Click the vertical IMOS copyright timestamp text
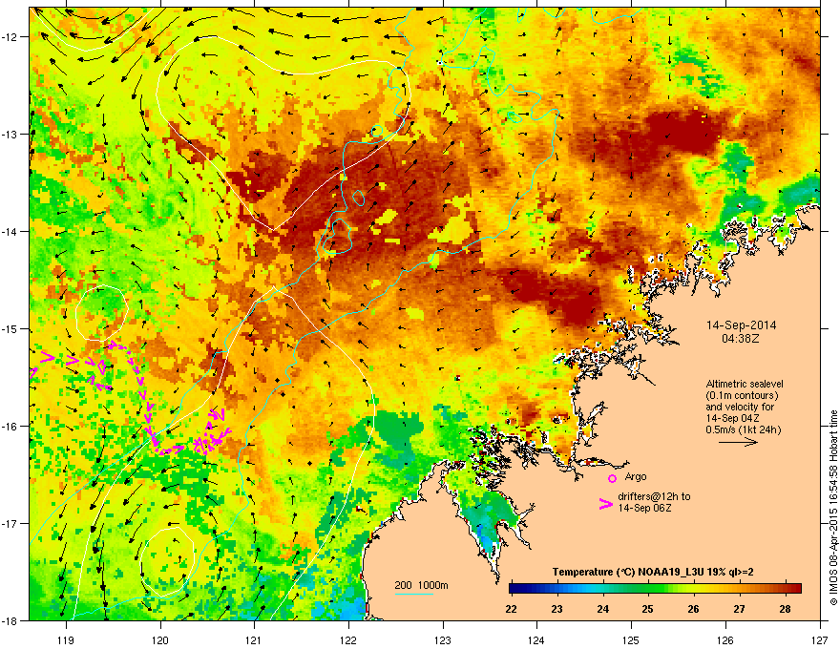This screenshot has width=840, height=649. [833, 508]
